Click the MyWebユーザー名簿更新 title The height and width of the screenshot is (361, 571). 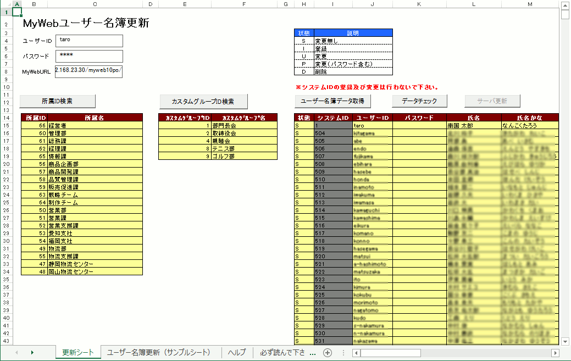click(x=86, y=23)
